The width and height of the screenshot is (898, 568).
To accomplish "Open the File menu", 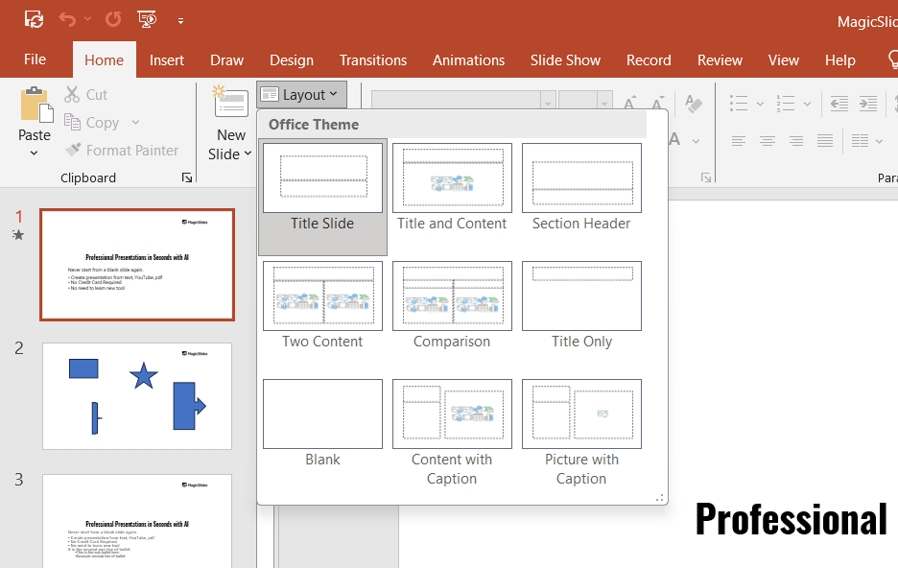I will coord(35,59).
